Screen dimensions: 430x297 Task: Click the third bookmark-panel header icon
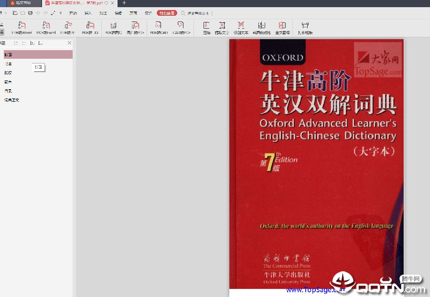pos(32,43)
